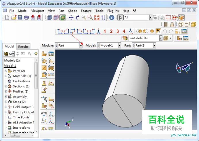This screenshot has width=199, height=141.
Task: Select the Pan view tool
Action: point(71,17)
